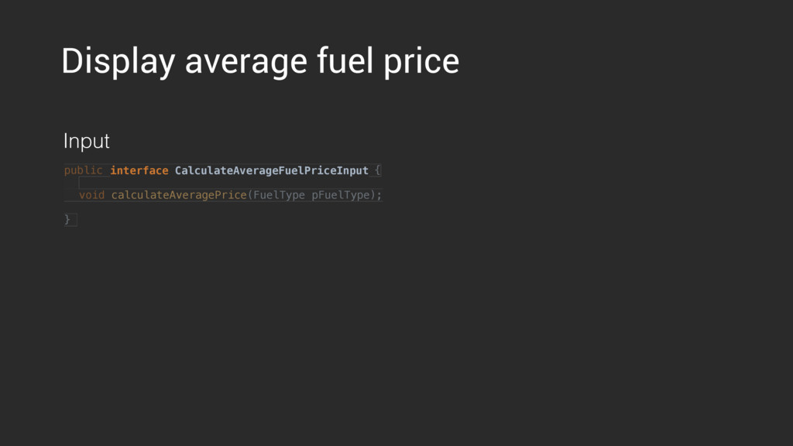Click the Input heading
793x446 pixels.
point(87,141)
